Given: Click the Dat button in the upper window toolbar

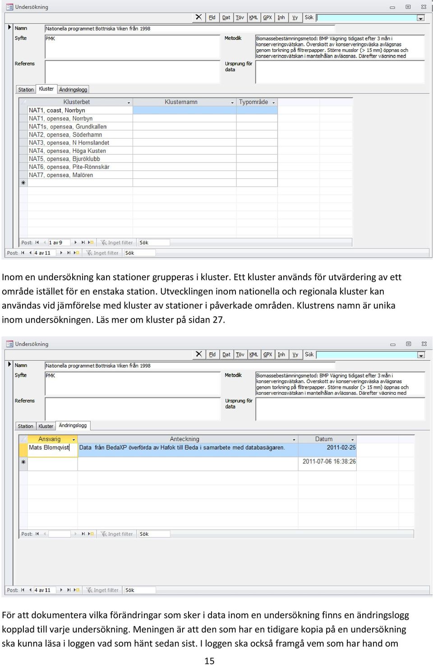Looking at the screenshot, I should (x=226, y=18).
